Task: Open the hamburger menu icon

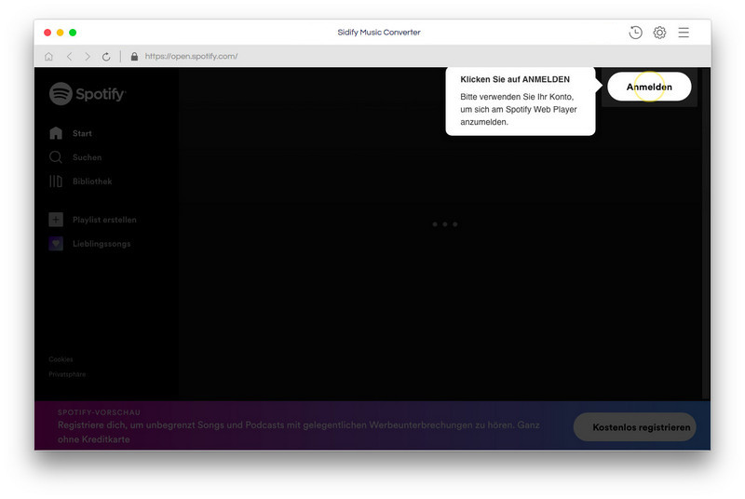Action: (x=684, y=33)
